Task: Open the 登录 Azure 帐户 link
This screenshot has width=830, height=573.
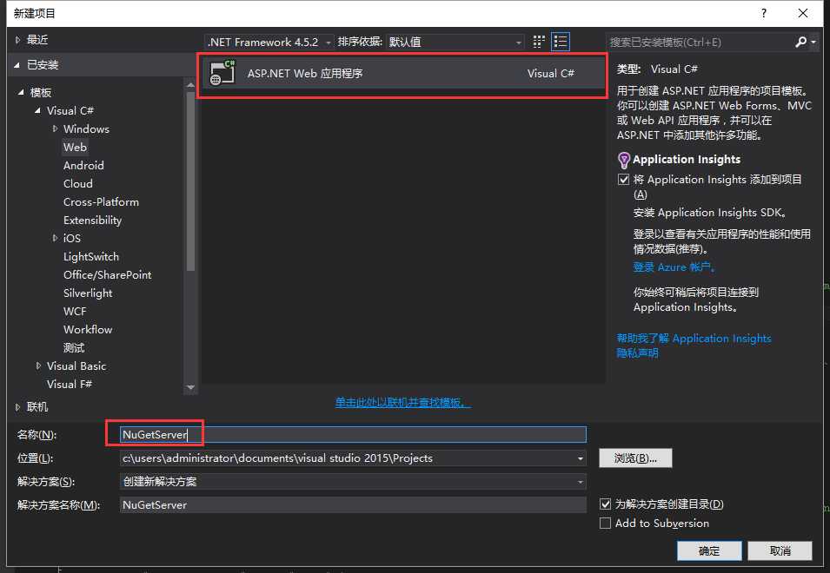Action: [674, 267]
